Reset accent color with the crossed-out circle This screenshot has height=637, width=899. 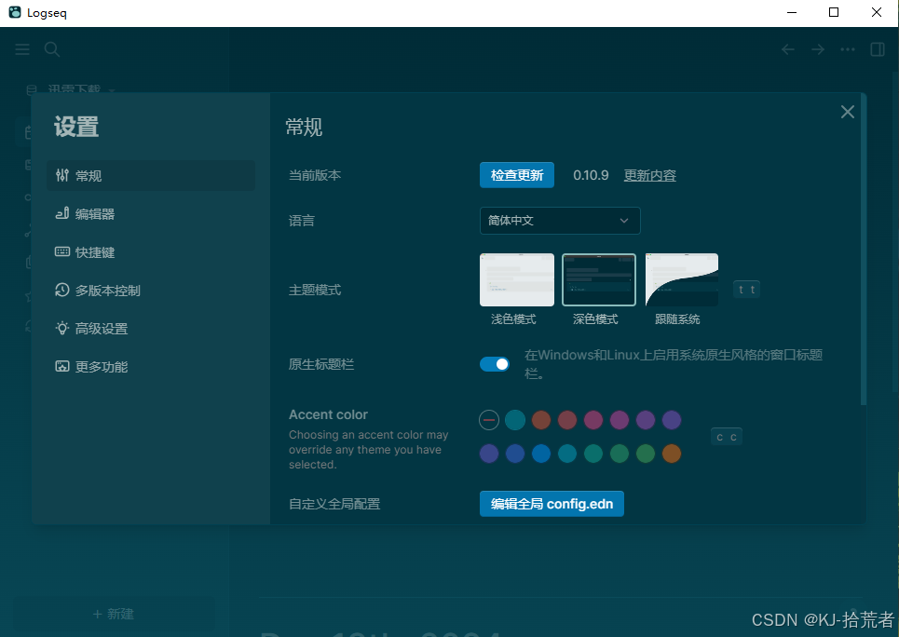click(489, 420)
